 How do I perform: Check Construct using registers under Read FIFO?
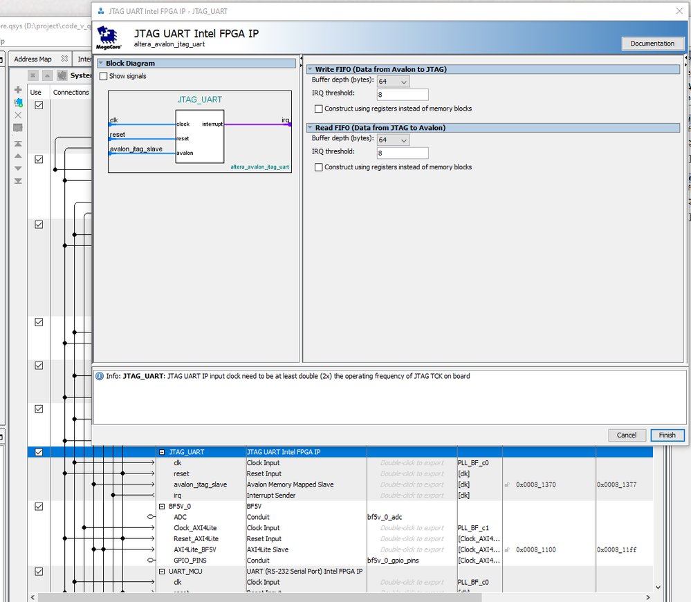pos(319,167)
